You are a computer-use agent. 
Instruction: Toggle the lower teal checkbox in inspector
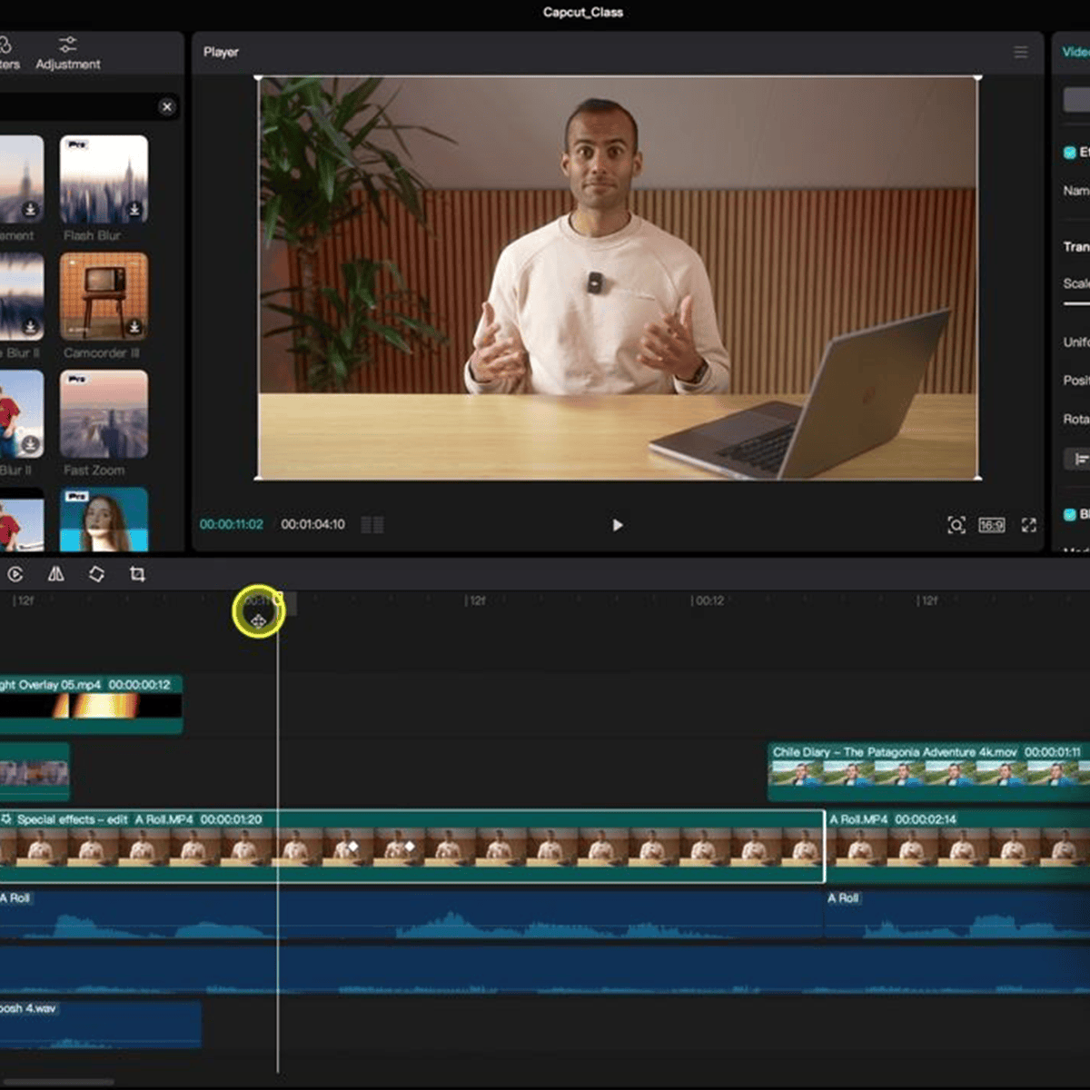click(1070, 514)
